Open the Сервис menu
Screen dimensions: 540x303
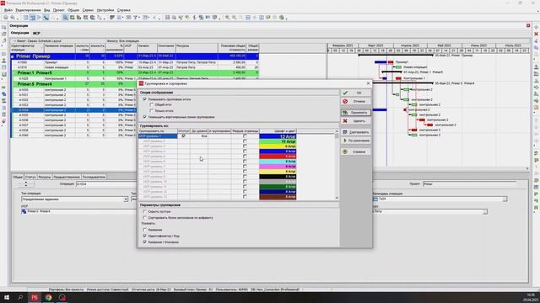coord(88,10)
